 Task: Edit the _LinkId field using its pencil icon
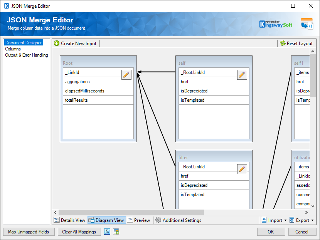126,75
